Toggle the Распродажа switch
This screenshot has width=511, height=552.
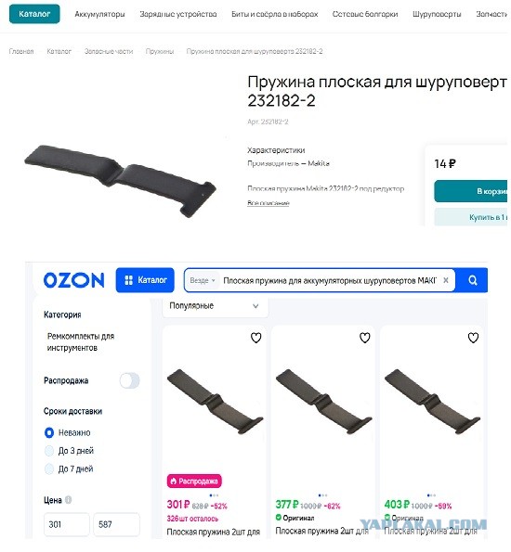129,380
